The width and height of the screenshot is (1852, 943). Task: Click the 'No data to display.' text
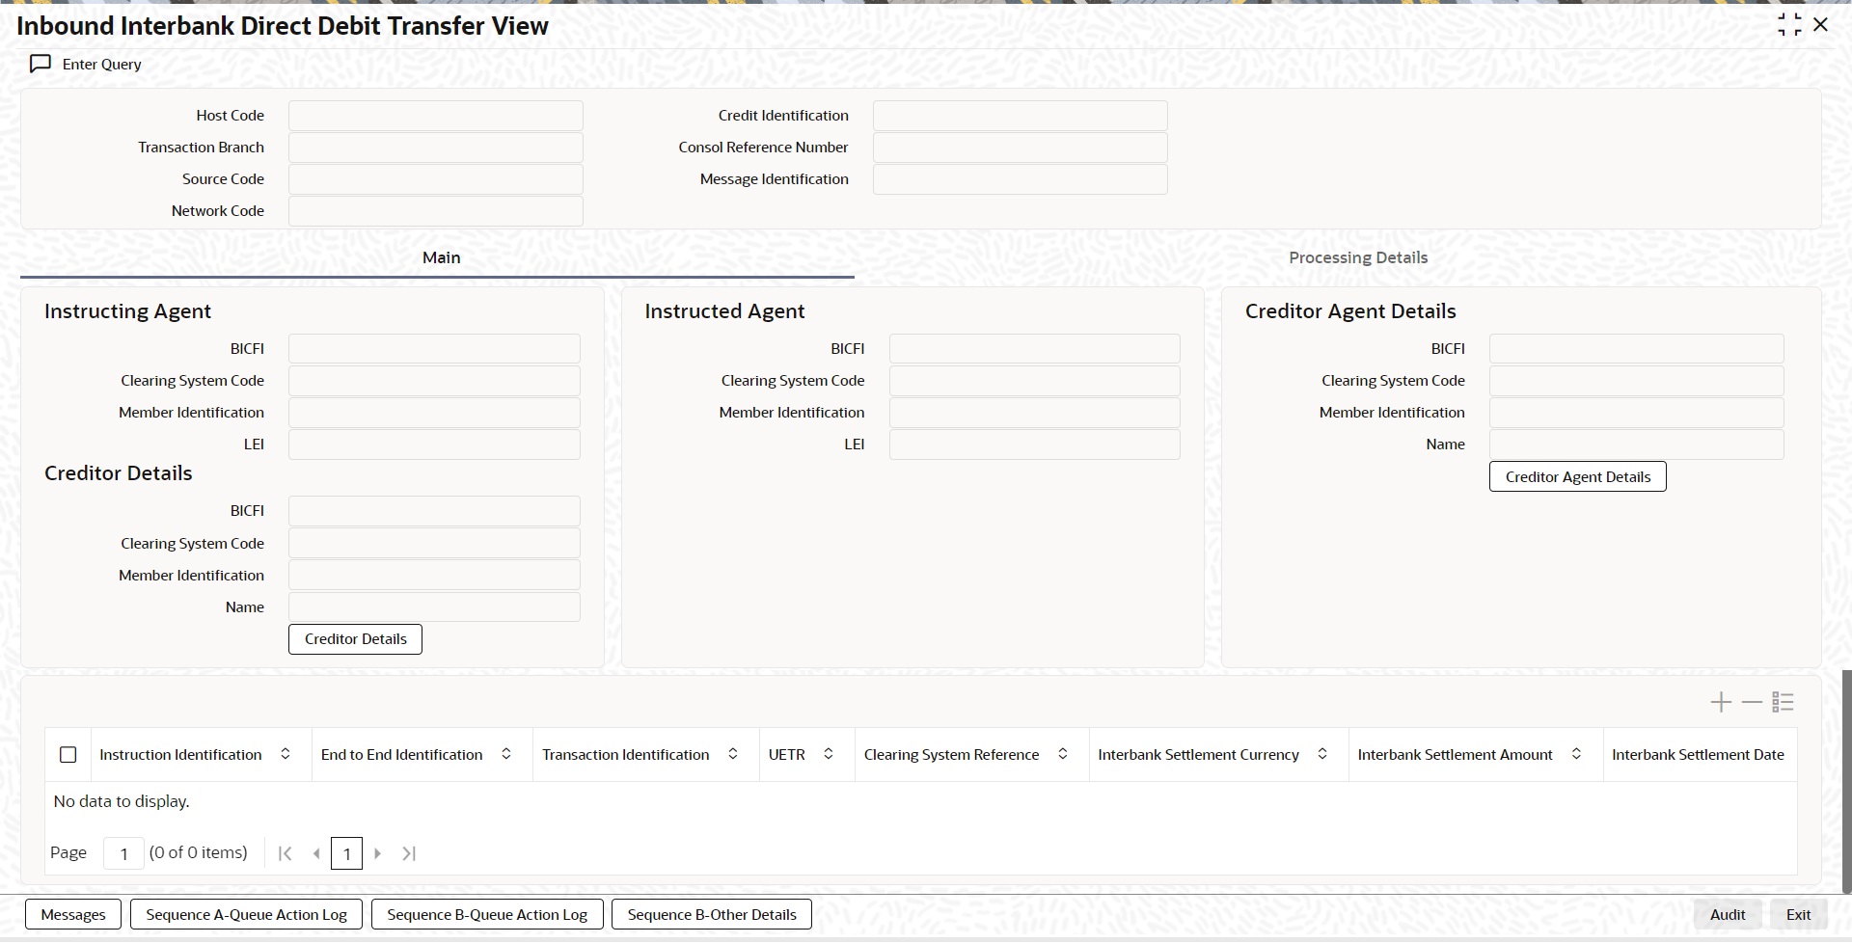pos(122,801)
